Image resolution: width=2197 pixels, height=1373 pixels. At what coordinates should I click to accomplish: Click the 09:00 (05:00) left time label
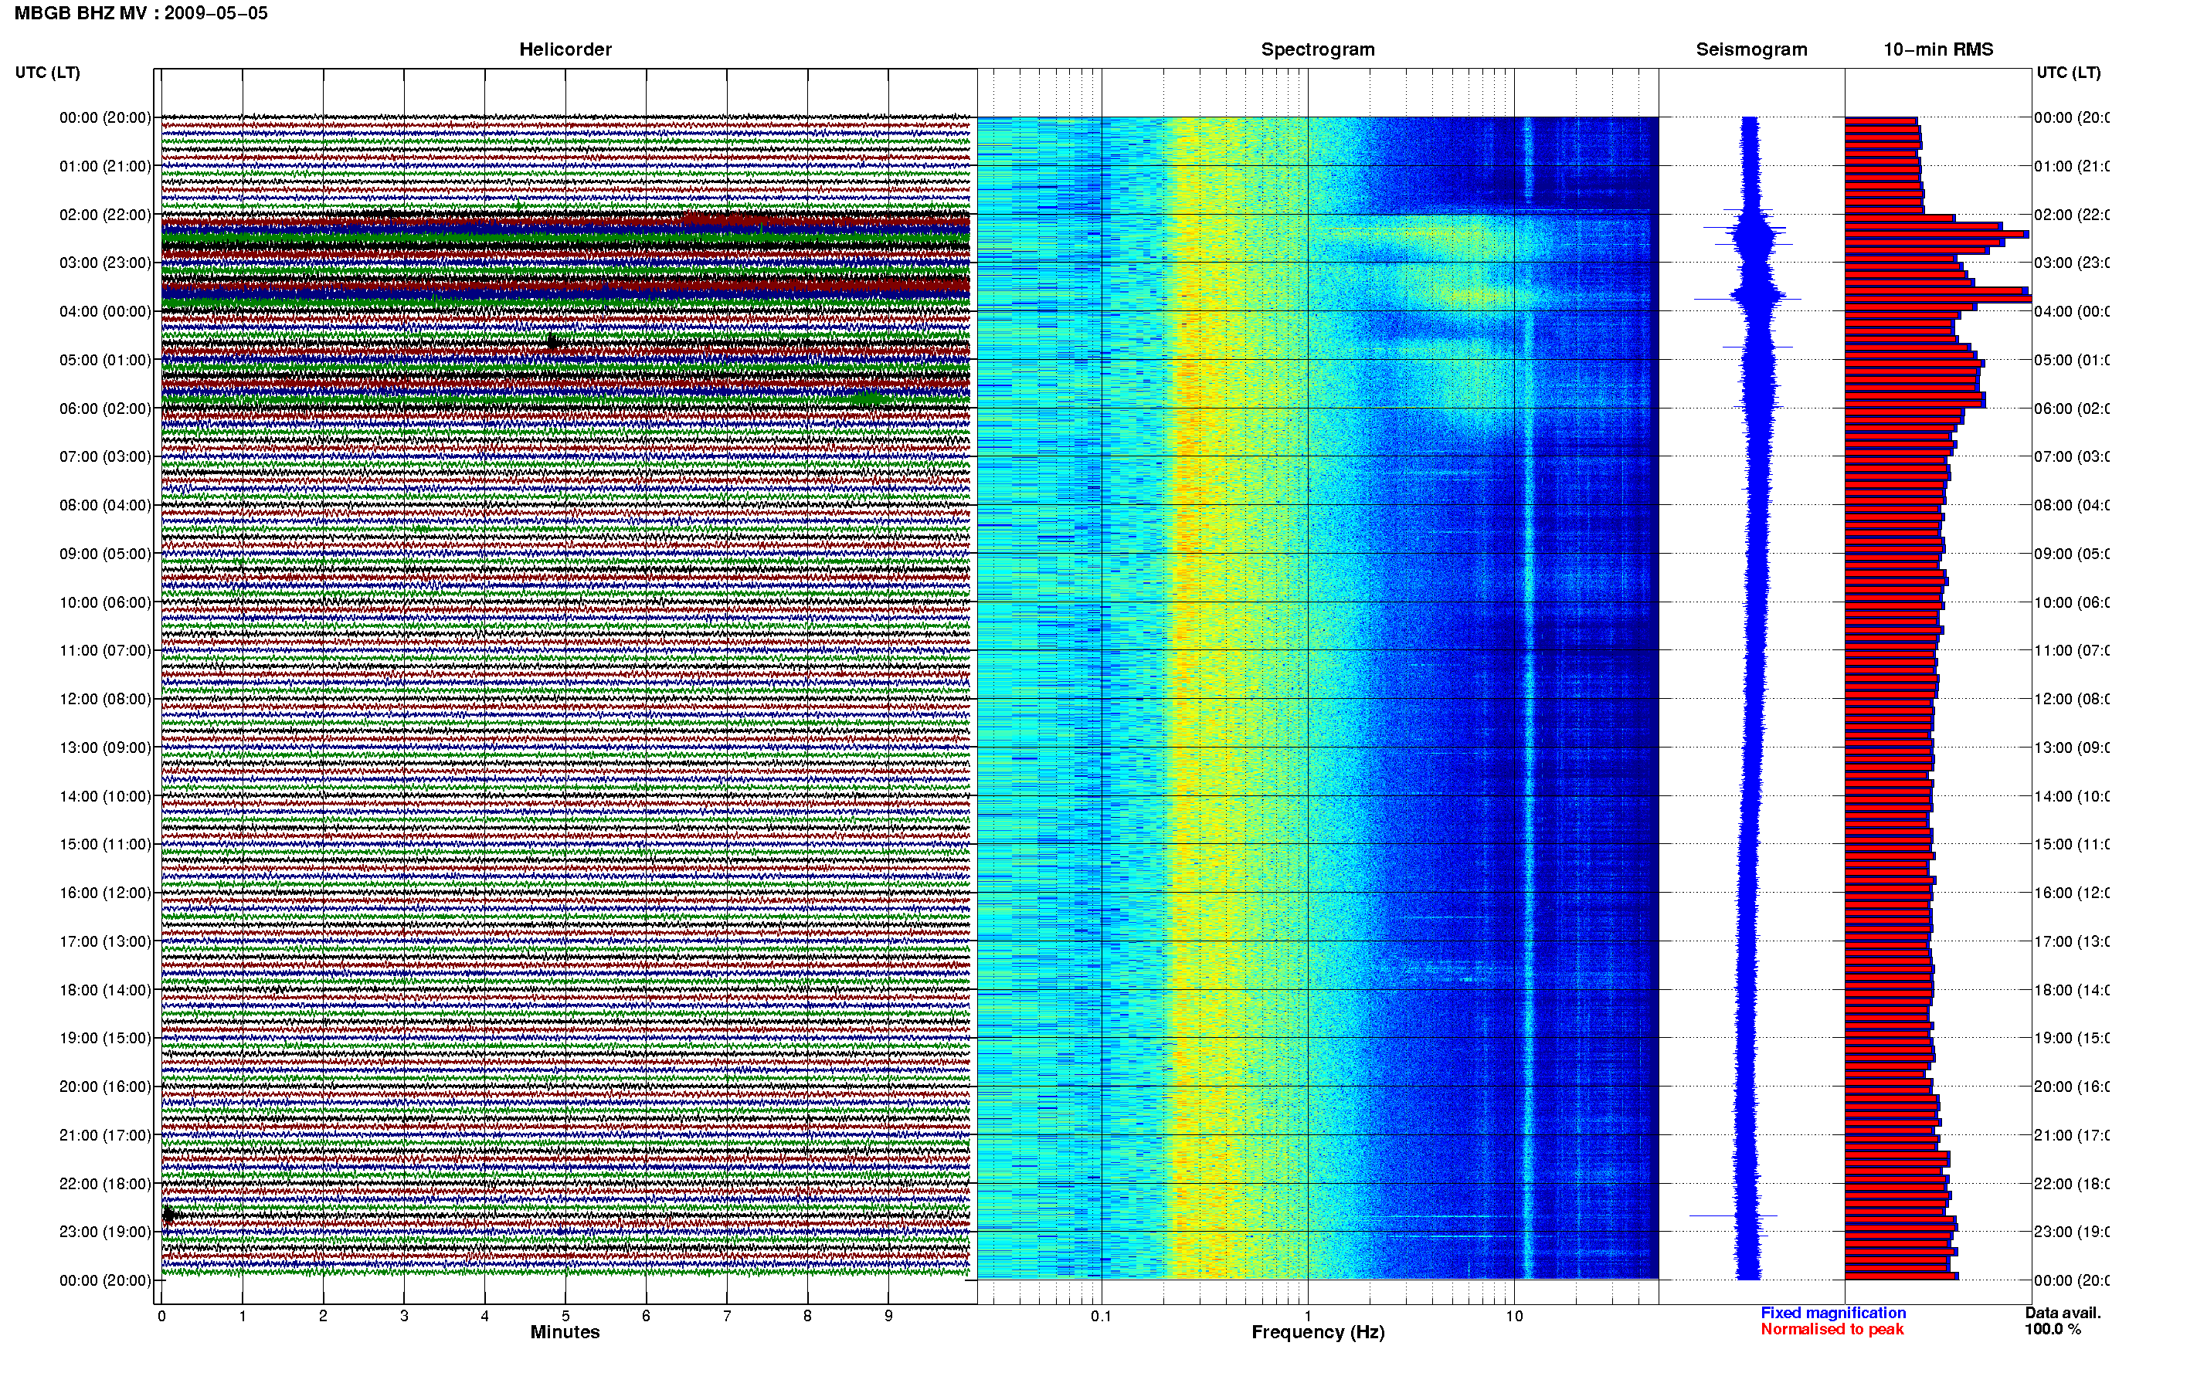[105, 554]
